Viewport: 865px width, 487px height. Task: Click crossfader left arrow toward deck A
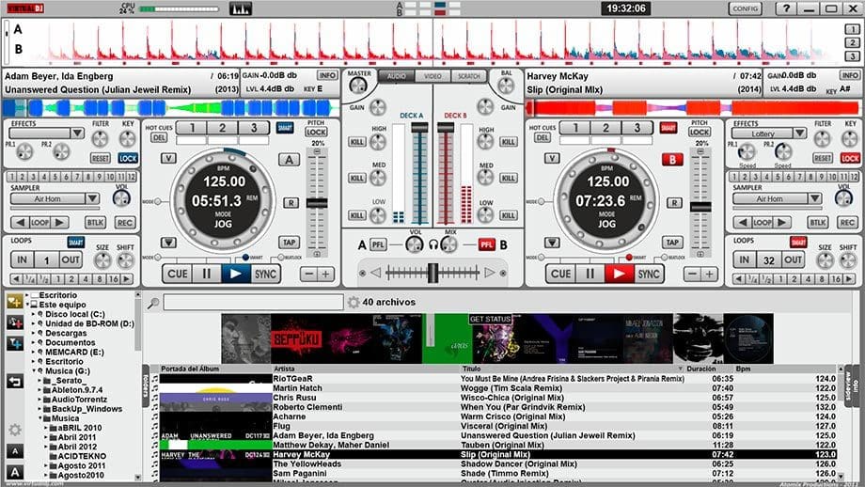(x=376, y=273)
